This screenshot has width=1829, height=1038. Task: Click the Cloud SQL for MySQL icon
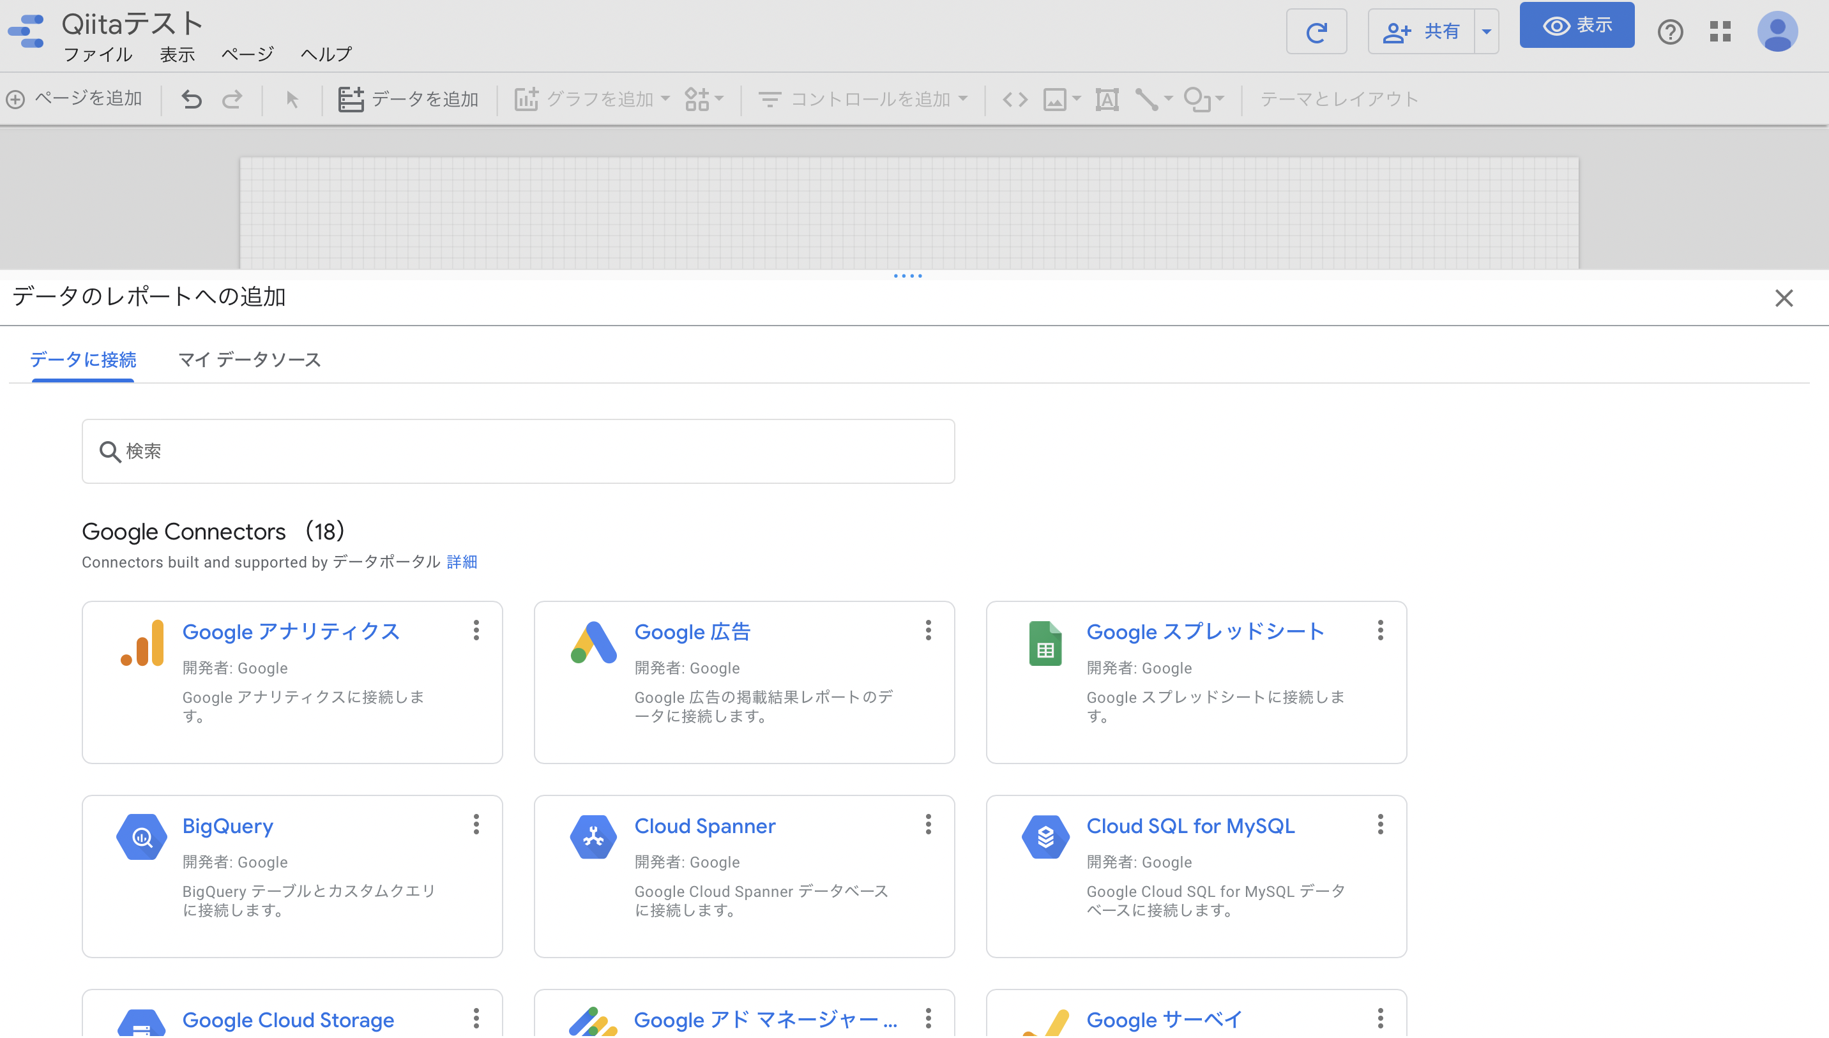(1045, 836)
